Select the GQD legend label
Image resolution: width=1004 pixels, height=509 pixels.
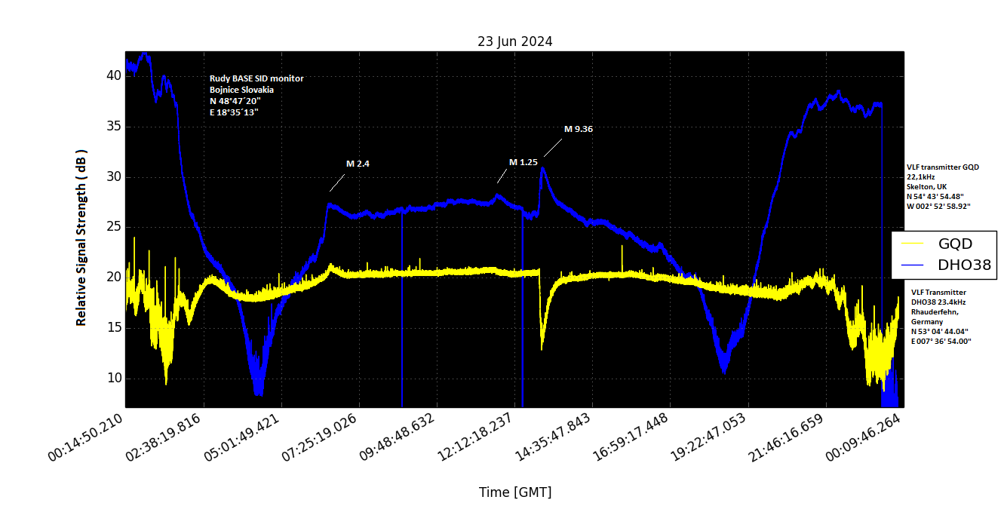(955, 244)
